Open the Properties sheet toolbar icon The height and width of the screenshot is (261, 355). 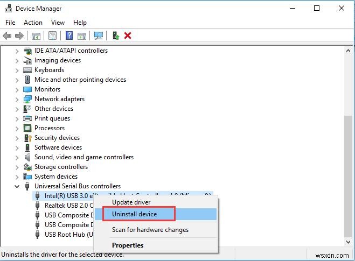pos(53,36)
